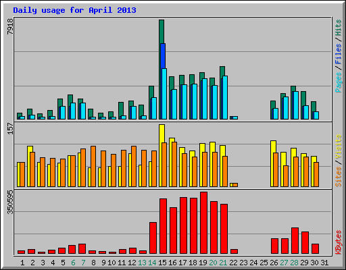Select day 23 on the x-axis
Screen dimensions: 346x270
(243, 263)
